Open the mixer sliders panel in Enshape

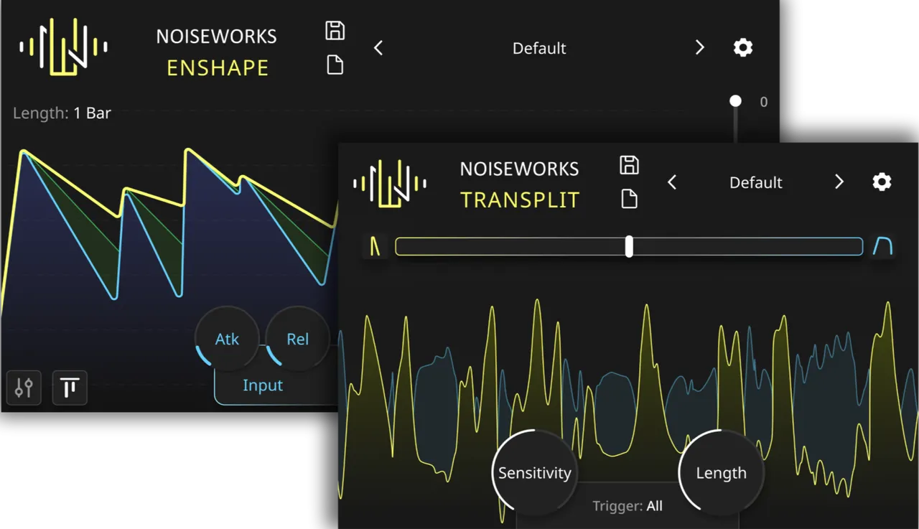coord(24,388)
